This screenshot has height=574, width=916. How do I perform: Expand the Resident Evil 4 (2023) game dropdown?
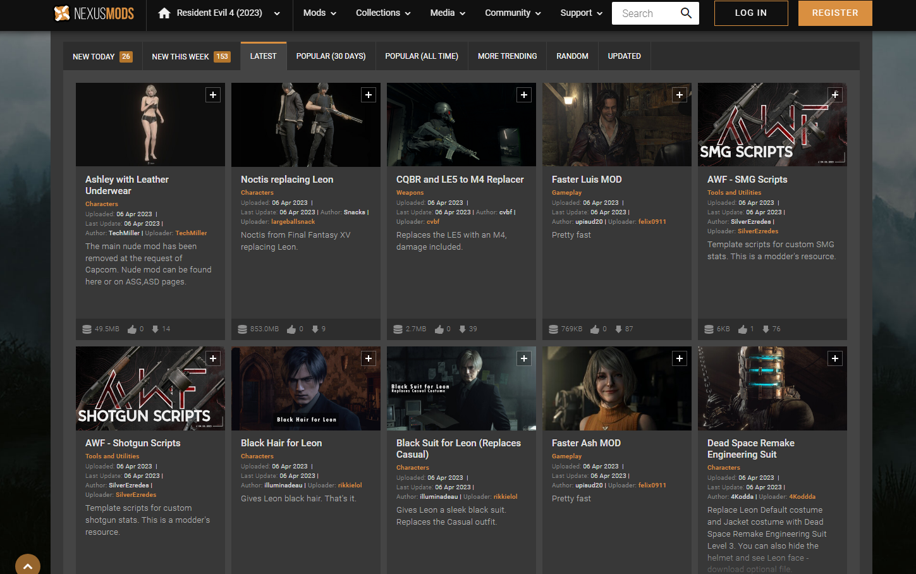(277, 13)
